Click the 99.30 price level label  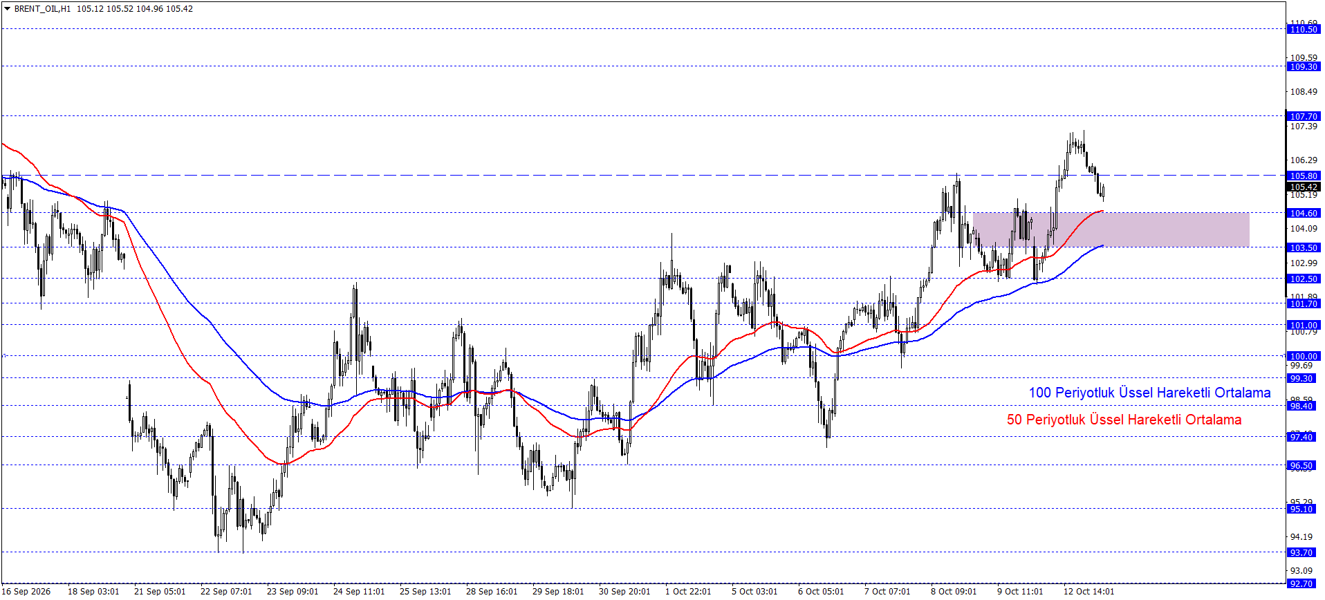(x=1301, y=378)
